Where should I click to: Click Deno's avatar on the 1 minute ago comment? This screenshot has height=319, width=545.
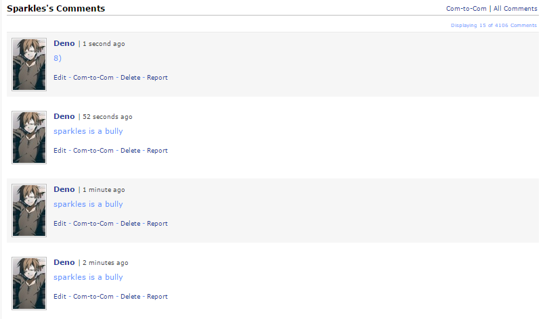pos(29,210)
